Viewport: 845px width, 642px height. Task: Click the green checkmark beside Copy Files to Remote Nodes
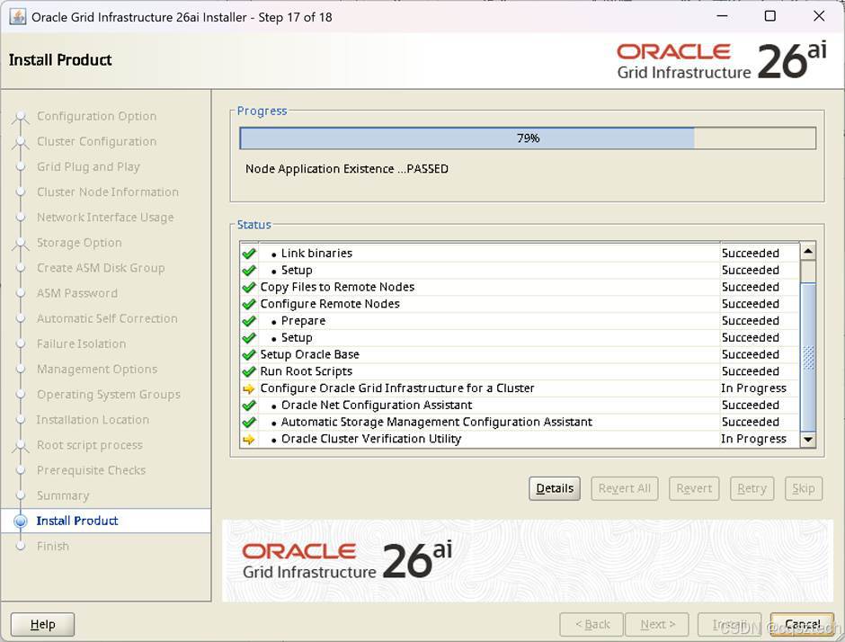tap(248, 288)
